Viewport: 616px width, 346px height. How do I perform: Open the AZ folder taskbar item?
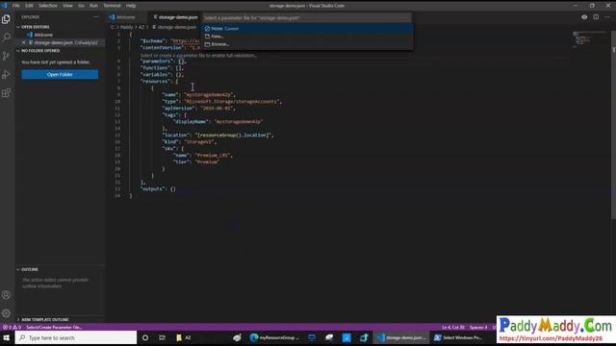[184, 337]
